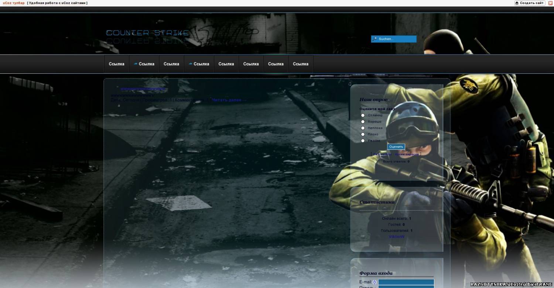Screen dimensions: 554x288
Task: Open the uCoz тулбар link
Action: pyautogui.click(x=14, y=3)
